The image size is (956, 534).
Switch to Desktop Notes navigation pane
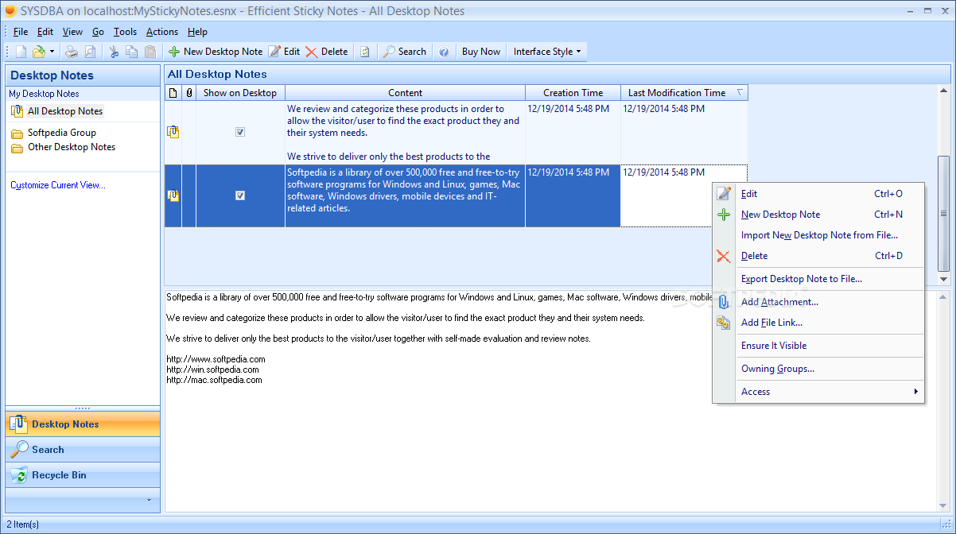point(83,424)
